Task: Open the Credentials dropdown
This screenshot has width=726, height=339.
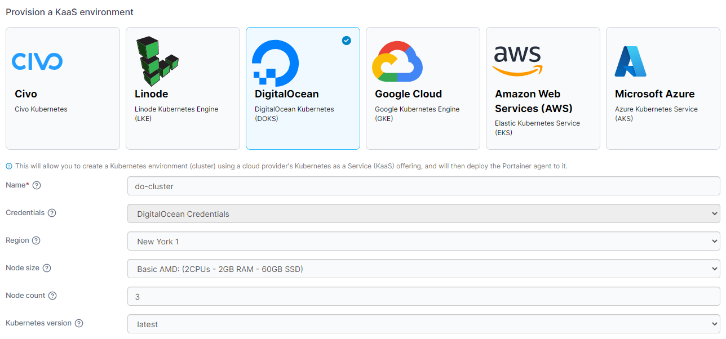Action: click(x=424, y=213)
